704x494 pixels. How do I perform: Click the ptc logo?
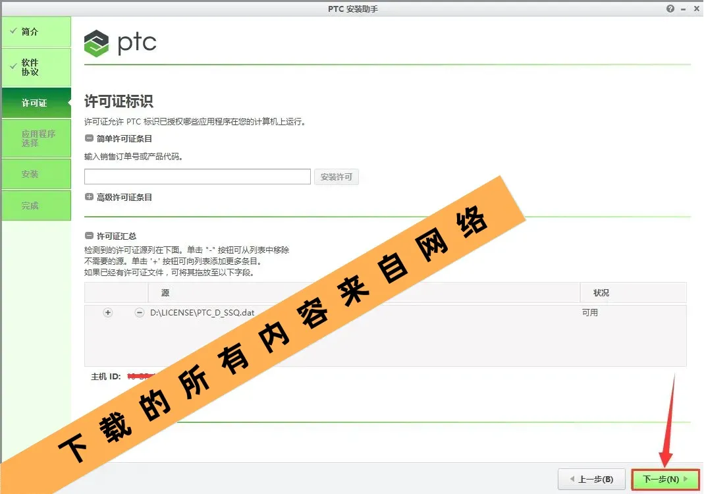[121, 43]
